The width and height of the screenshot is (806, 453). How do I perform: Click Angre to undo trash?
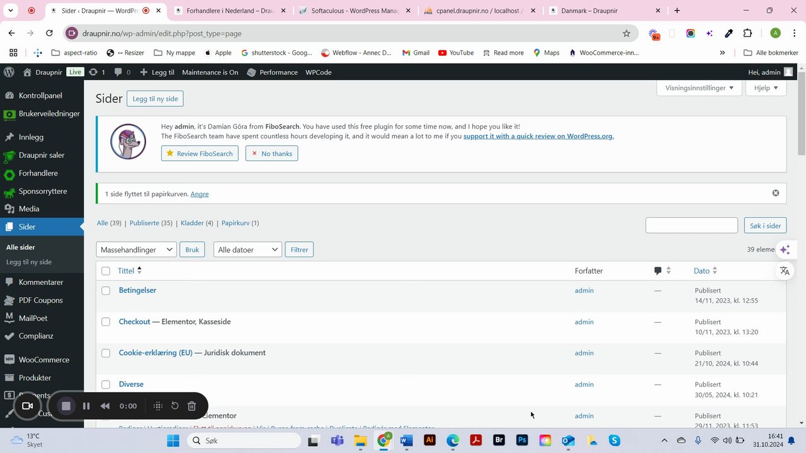coord(200,194)
